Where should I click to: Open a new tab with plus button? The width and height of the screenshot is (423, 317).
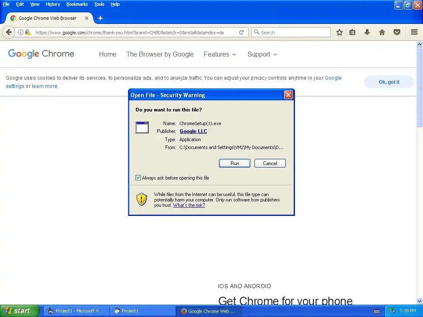100,18
